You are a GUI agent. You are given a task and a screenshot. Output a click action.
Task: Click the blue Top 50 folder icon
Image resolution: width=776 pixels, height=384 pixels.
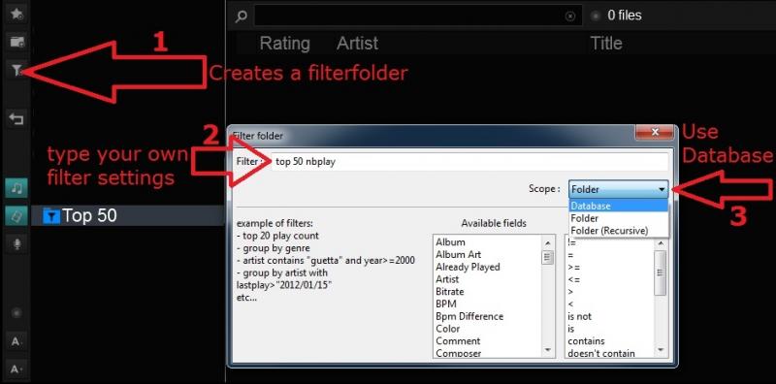pyautogui.click(x=51, y=215)
